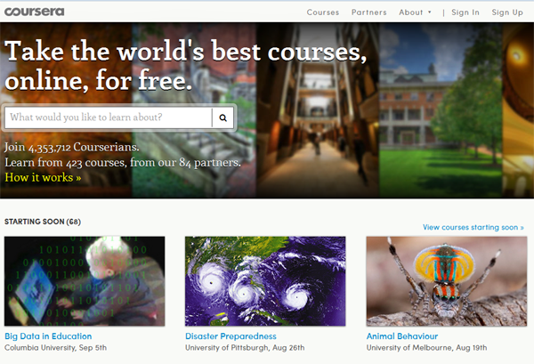Click the magnifying glass search icon
Image resolution: width=534 pixels, height=364 pixels.
[223, 117]
